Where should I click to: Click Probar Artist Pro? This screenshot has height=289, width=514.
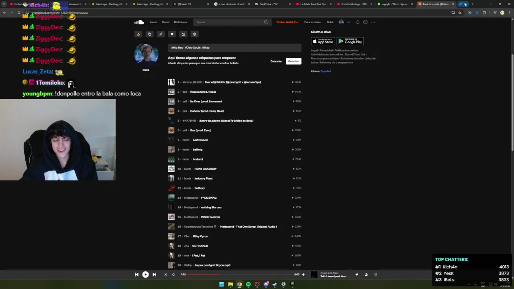(x=287, y=22)
